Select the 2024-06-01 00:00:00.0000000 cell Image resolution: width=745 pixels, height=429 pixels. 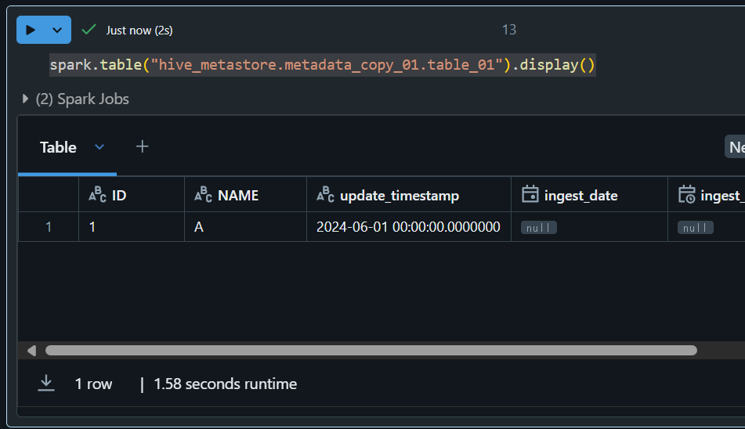point(409,227)
